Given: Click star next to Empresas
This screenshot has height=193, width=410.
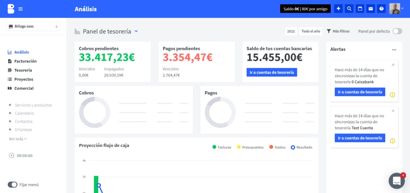Looking at the screenshot, I should 10,129.
